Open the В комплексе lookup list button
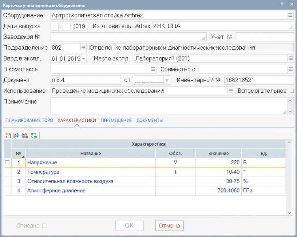 coord(153,69)
